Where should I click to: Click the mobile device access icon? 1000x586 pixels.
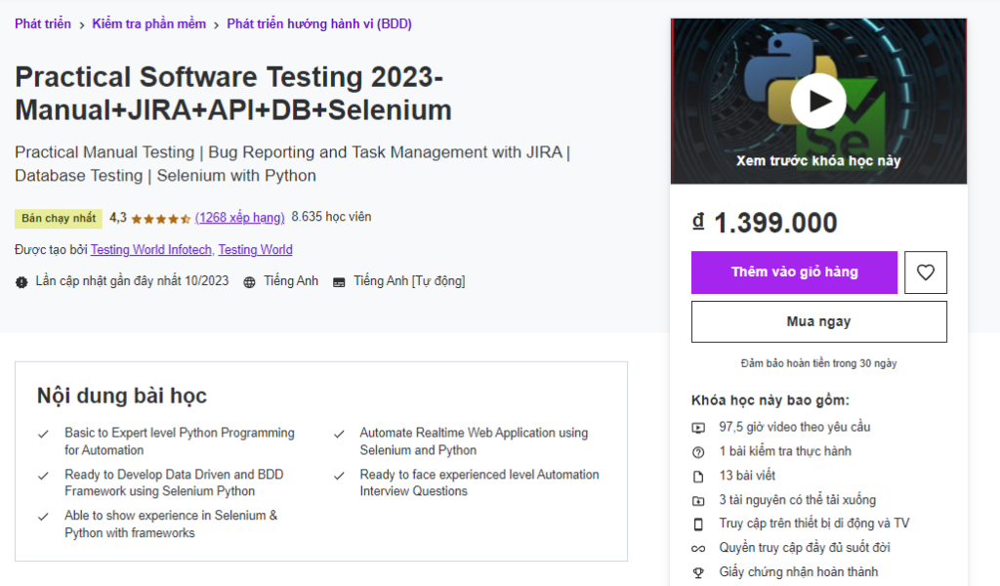click(698, 524)
